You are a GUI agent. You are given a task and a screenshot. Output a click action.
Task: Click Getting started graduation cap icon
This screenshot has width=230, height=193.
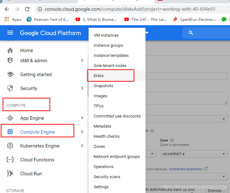coord(10,74)
